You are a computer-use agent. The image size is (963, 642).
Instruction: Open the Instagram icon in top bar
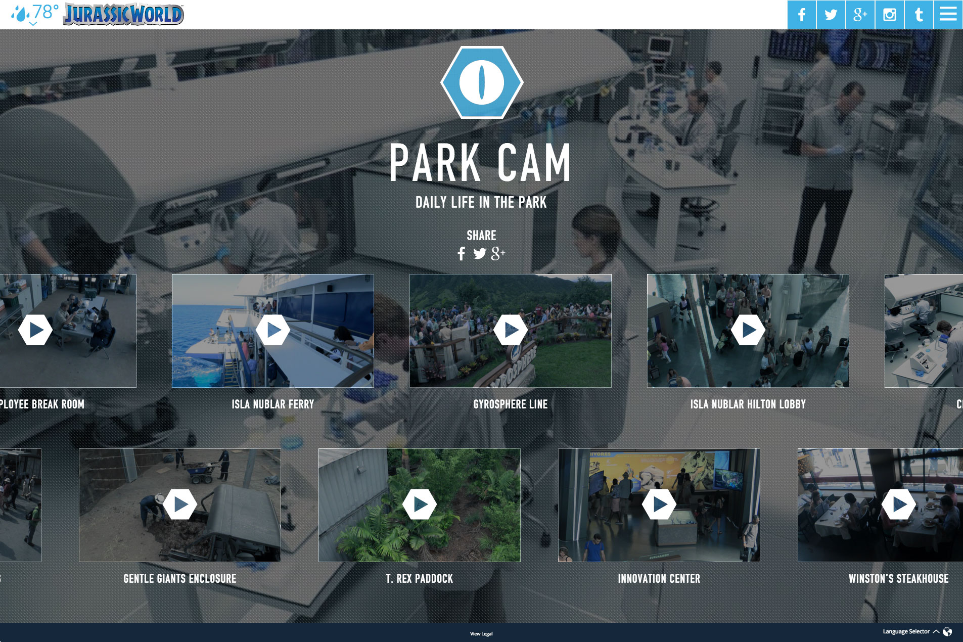click(x=890, y=15)
